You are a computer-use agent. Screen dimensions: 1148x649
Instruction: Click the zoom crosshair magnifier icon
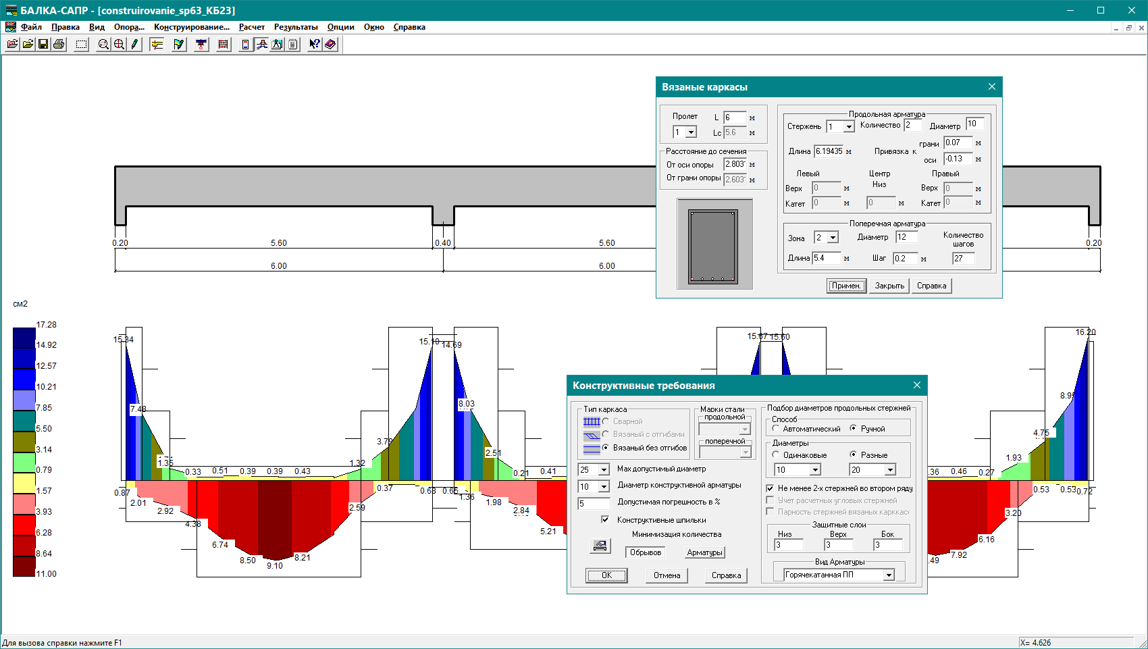(120, 45)
